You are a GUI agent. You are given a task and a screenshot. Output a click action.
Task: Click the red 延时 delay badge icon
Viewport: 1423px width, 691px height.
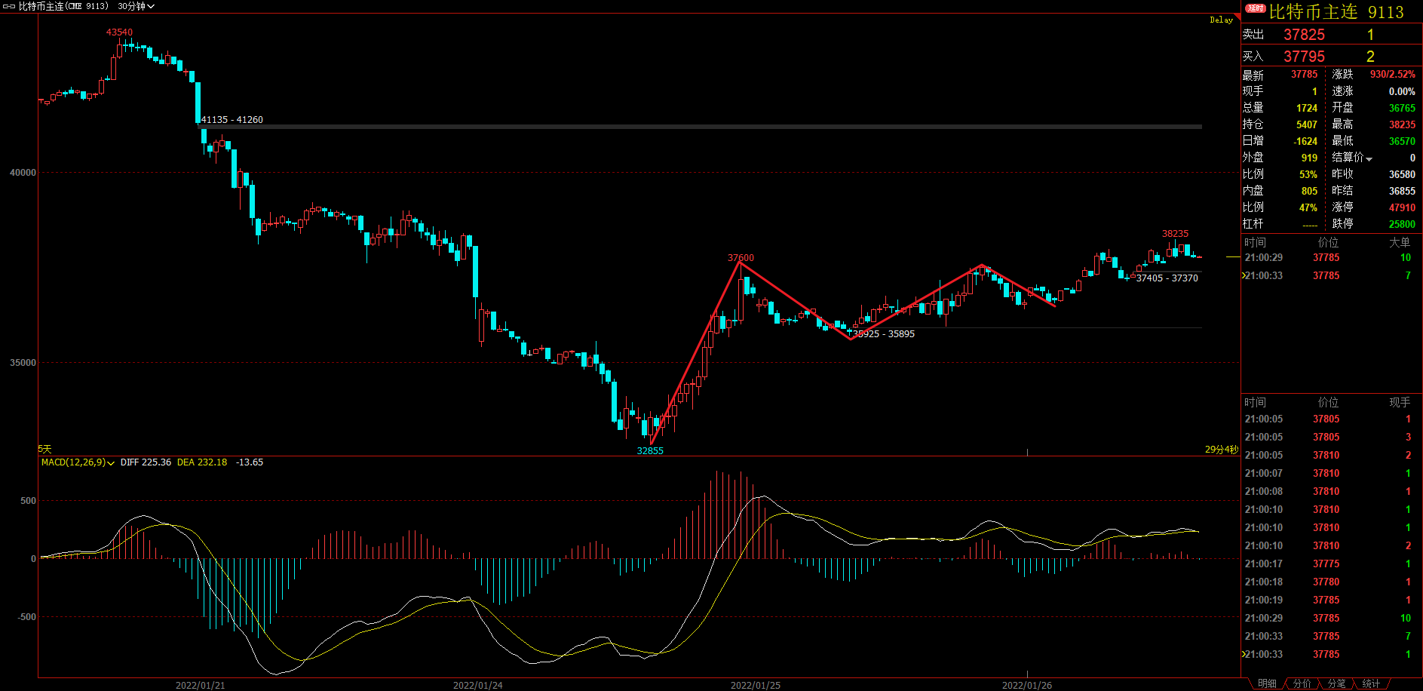(x=1255, y=8)
